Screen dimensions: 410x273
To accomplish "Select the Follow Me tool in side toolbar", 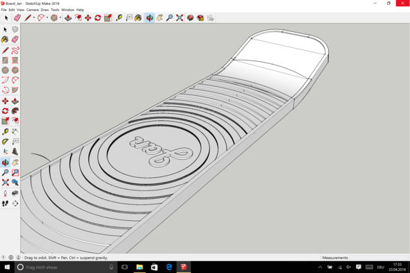I will click(x=15, y=111).
